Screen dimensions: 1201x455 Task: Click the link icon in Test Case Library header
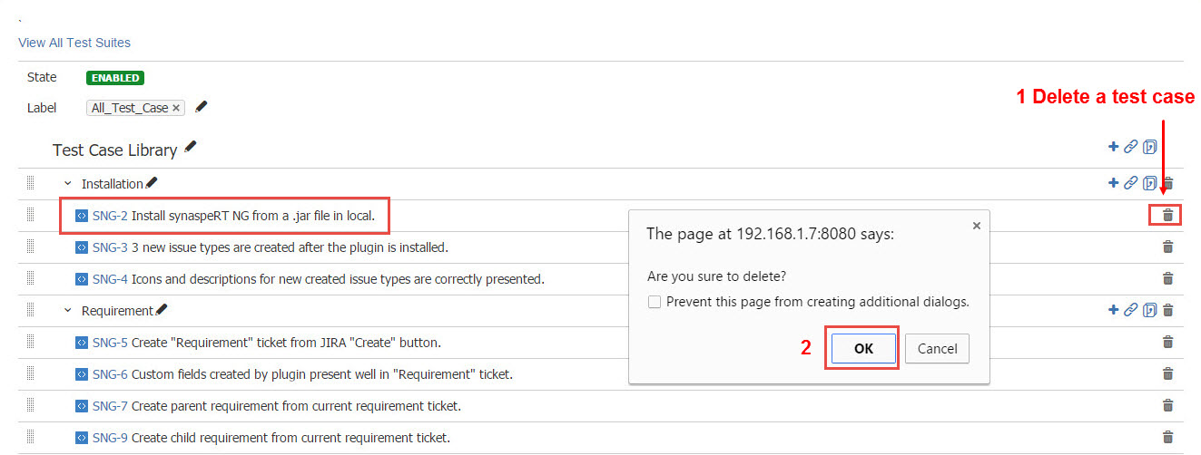click(1130, 147)
